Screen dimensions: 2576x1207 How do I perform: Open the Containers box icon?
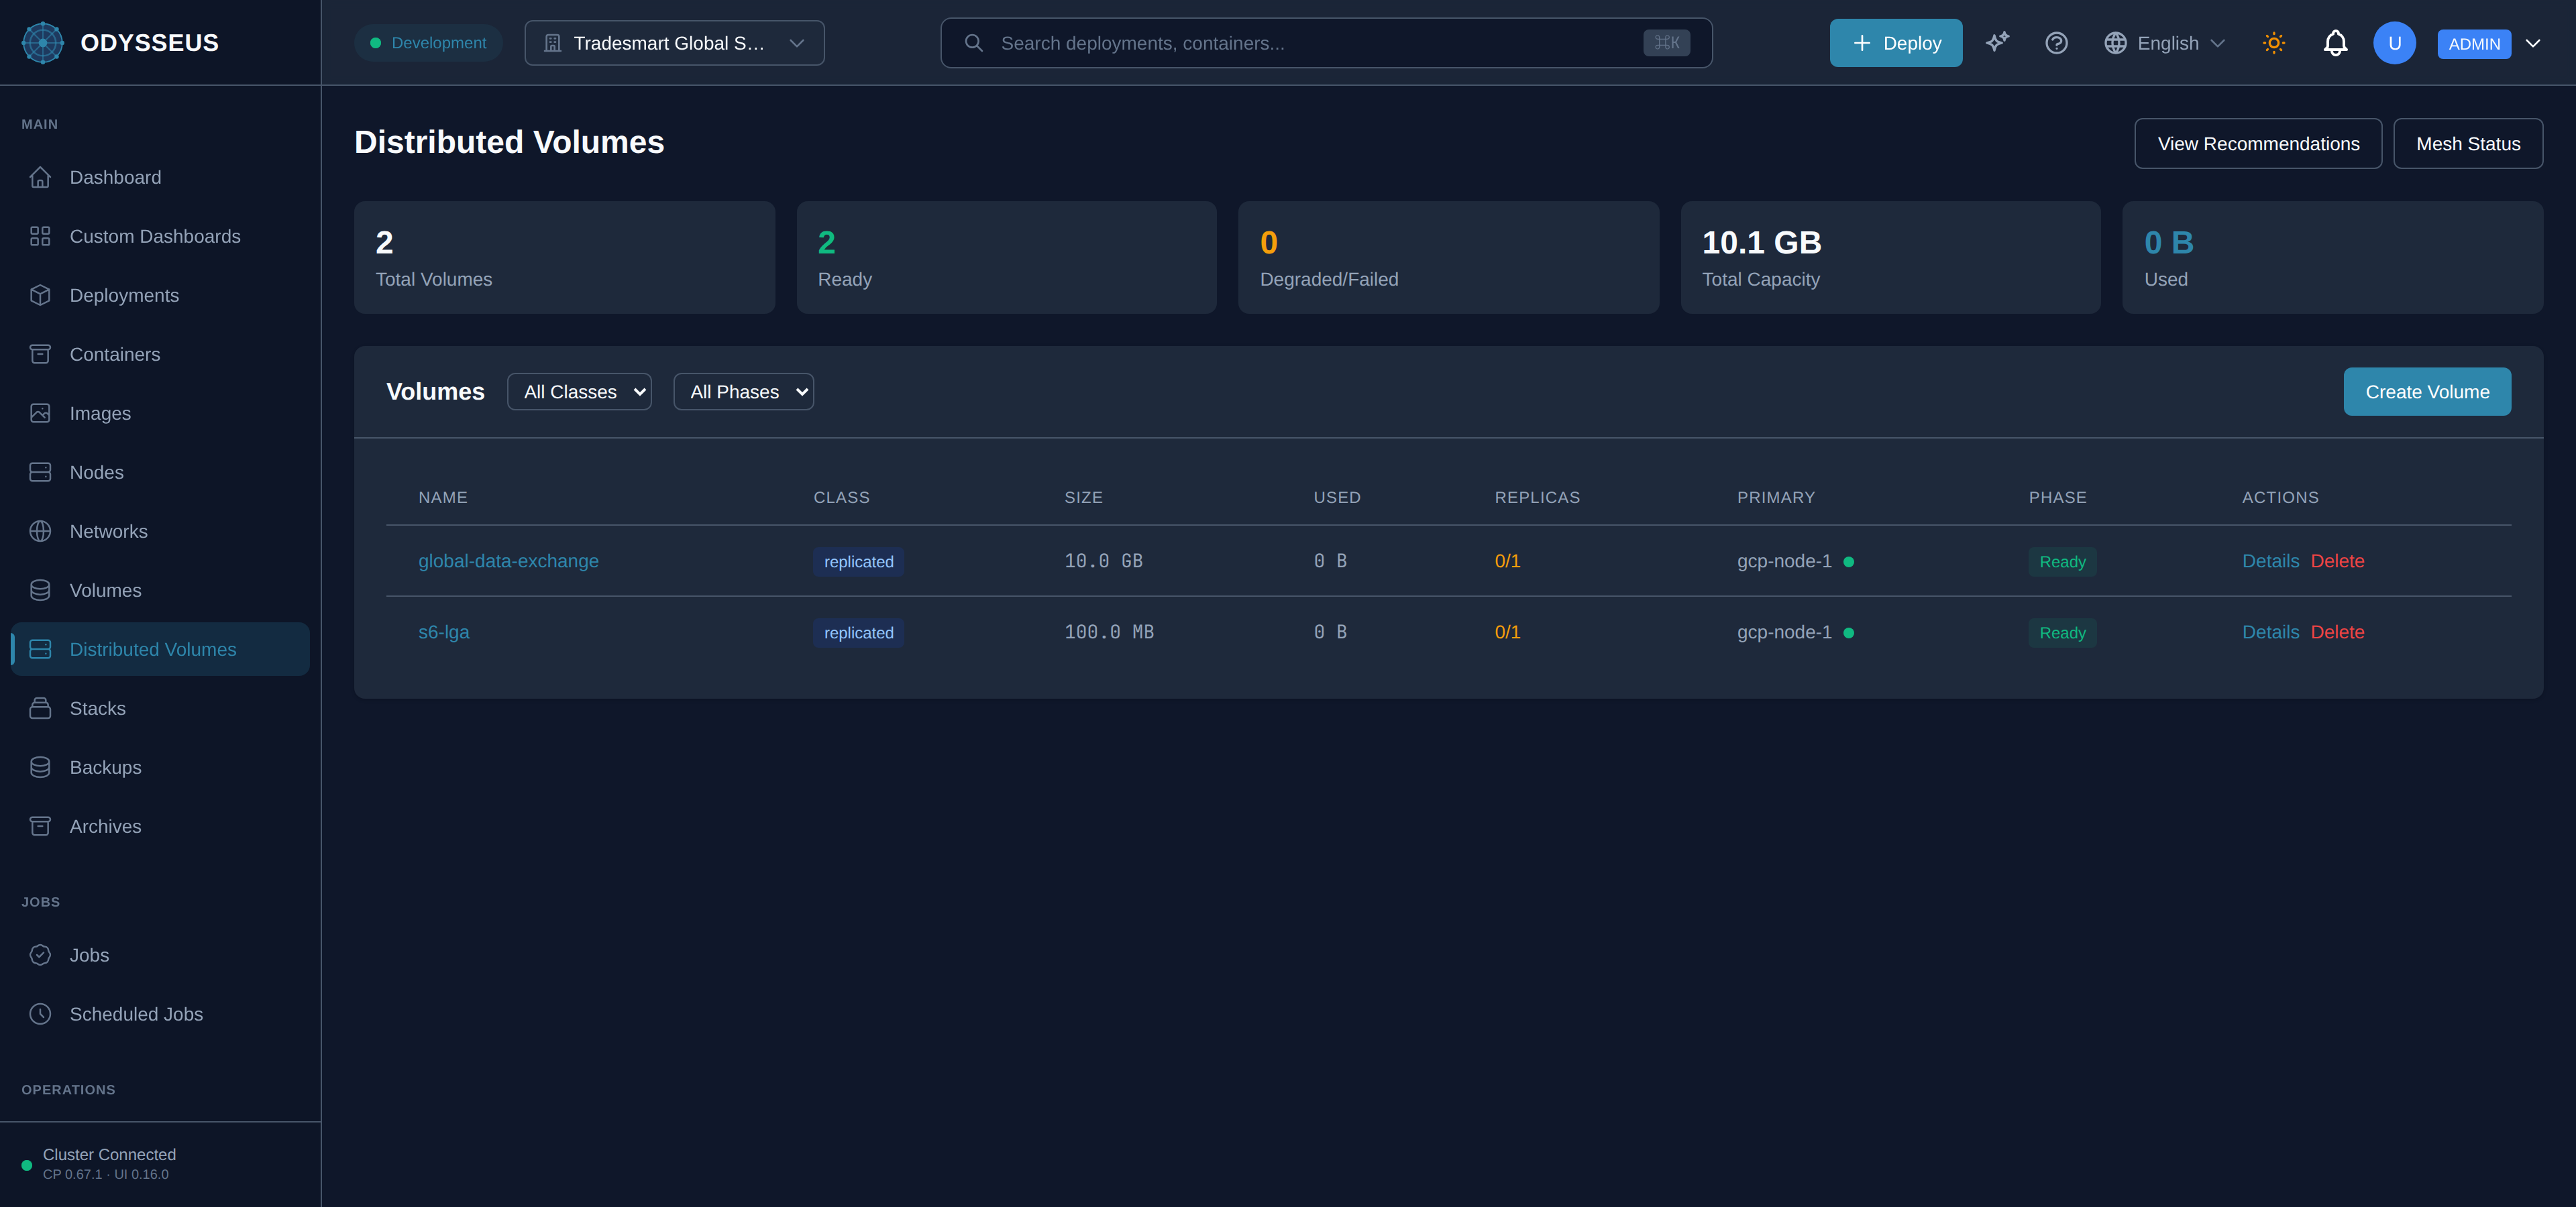(x=40, y=353)
